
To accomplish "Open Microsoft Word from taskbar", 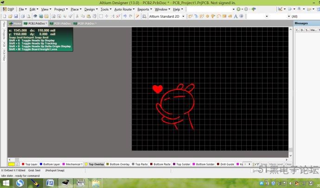I will pyautogui.click(x=50, y=183).
